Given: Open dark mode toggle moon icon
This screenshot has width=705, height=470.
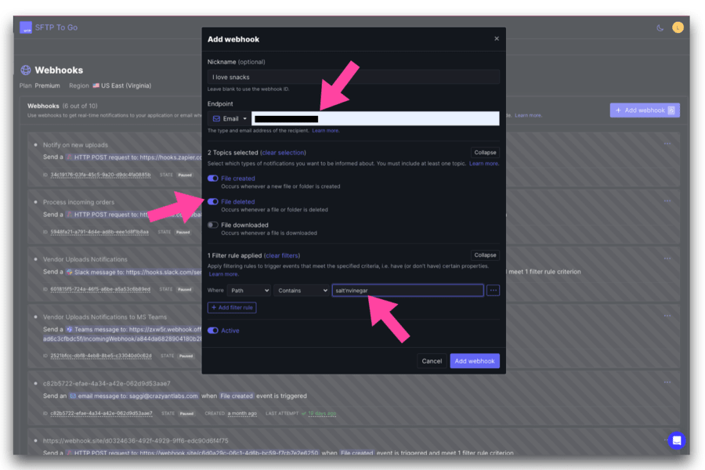Looking at the screenshot, I should (661, 27).
